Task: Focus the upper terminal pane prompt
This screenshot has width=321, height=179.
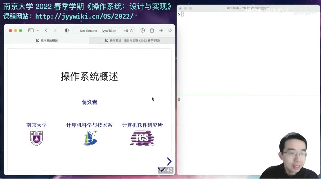Action: [x=248, y=53]
